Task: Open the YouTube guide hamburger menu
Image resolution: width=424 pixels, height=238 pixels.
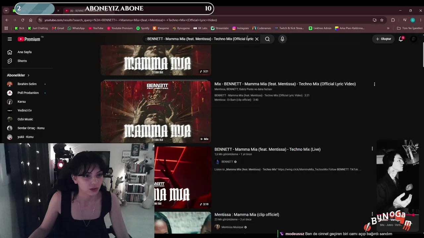Action: (10, 39)
